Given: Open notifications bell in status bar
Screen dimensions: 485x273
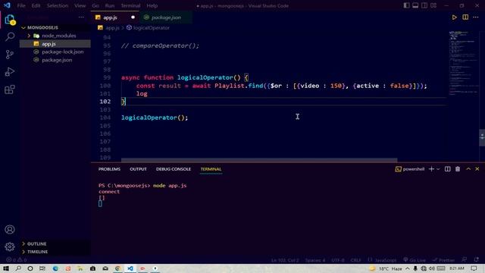Looking at the screenshot, I should pyautogui.click(x=477, y=260).
